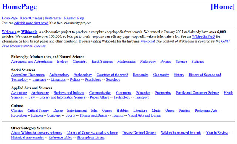Open the bold Wikipedia link

29,32
